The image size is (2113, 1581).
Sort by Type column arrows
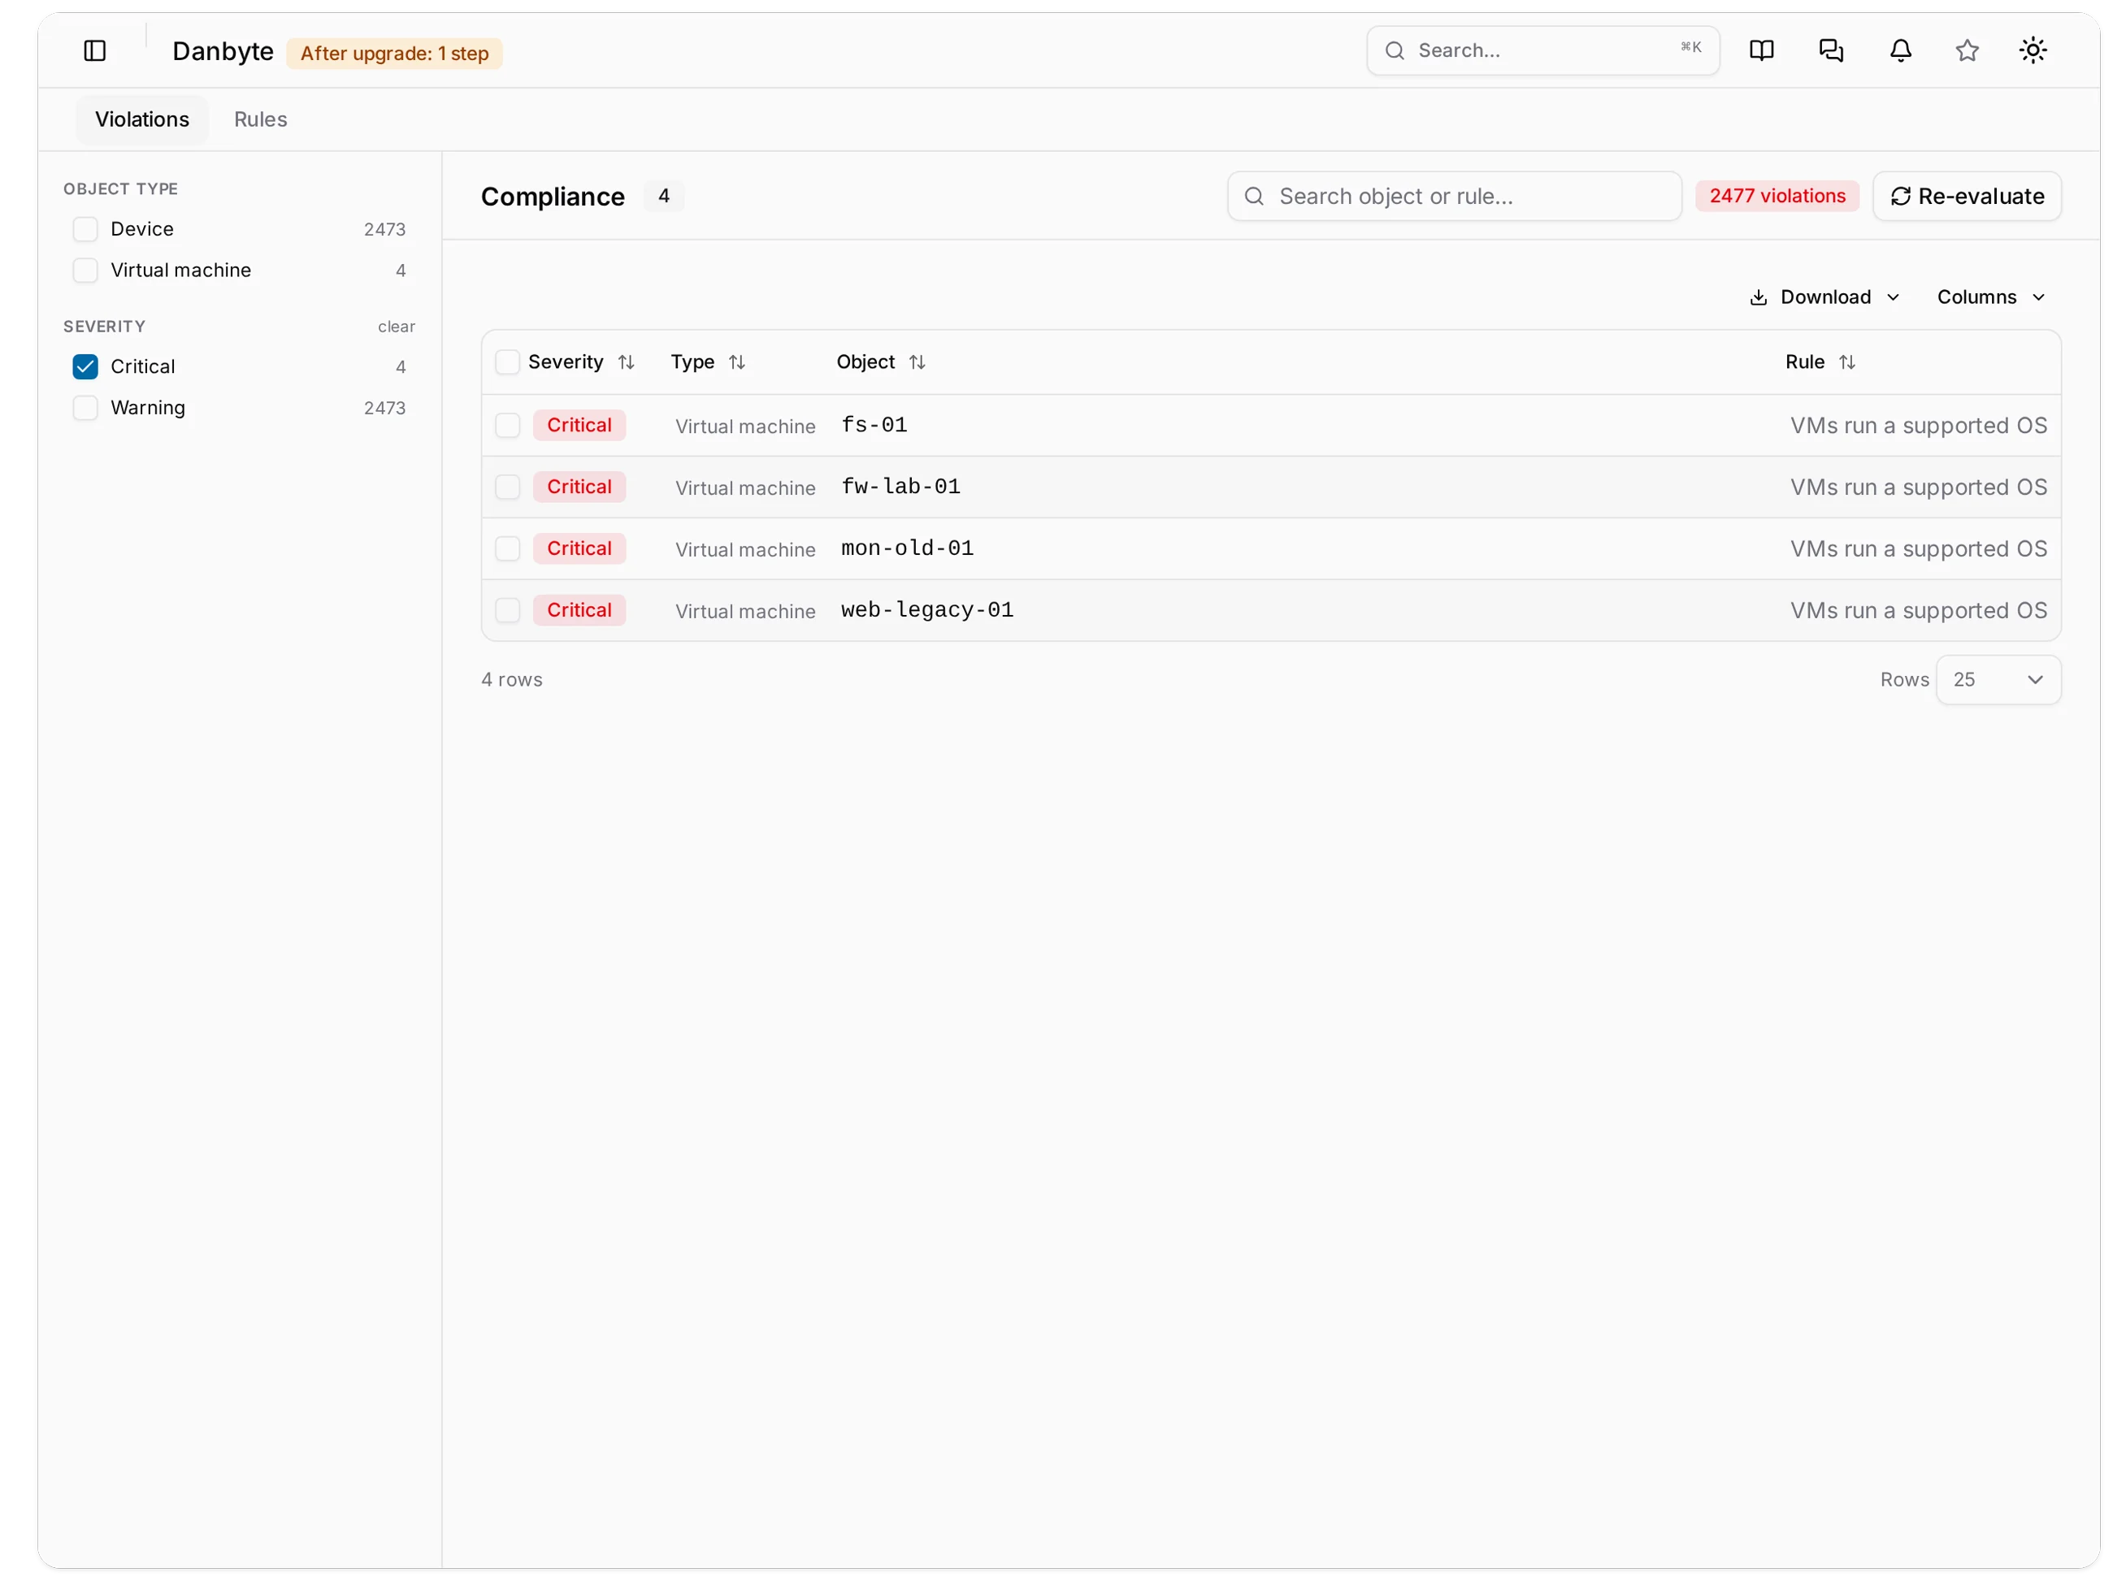(x=736, y=362)
